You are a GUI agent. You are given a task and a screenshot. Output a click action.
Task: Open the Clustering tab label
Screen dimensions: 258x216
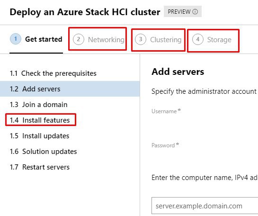click(166, 40)
